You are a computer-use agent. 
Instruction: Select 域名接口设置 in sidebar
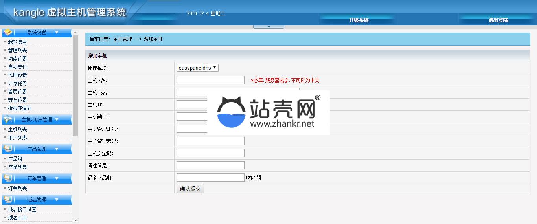pos(22,209)
